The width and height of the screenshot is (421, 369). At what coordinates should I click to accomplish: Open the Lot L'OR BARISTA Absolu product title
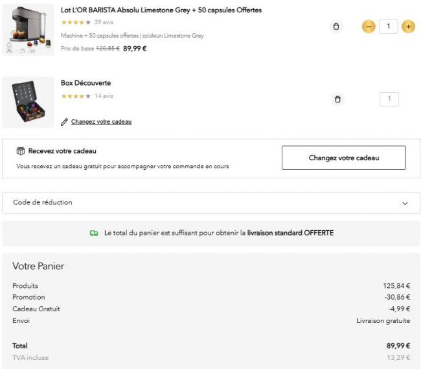(x=161, y=10)
